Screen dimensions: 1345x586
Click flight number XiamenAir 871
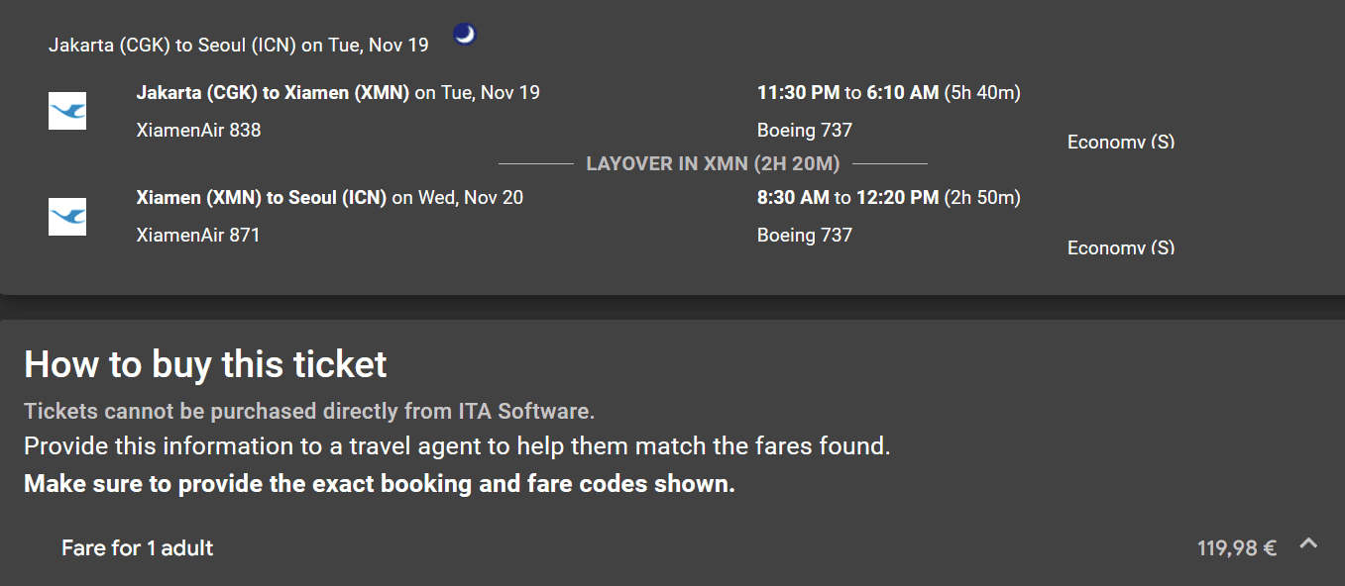click(198, 235)
